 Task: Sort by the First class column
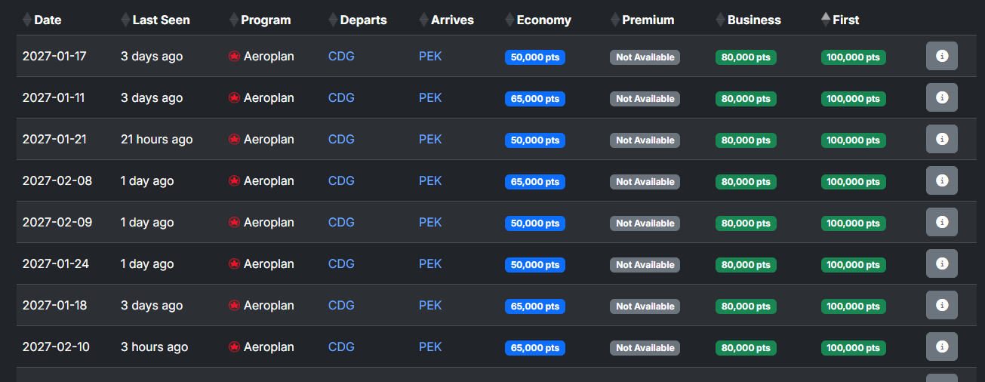coord(845,20)
